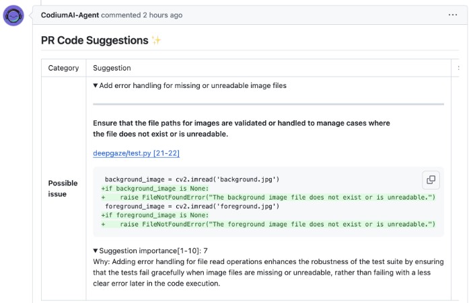Viewport: 471px width, 303px height.
Task: Open the '2 hours ago' comment timestamp
Action: click(x=163, y=15)
